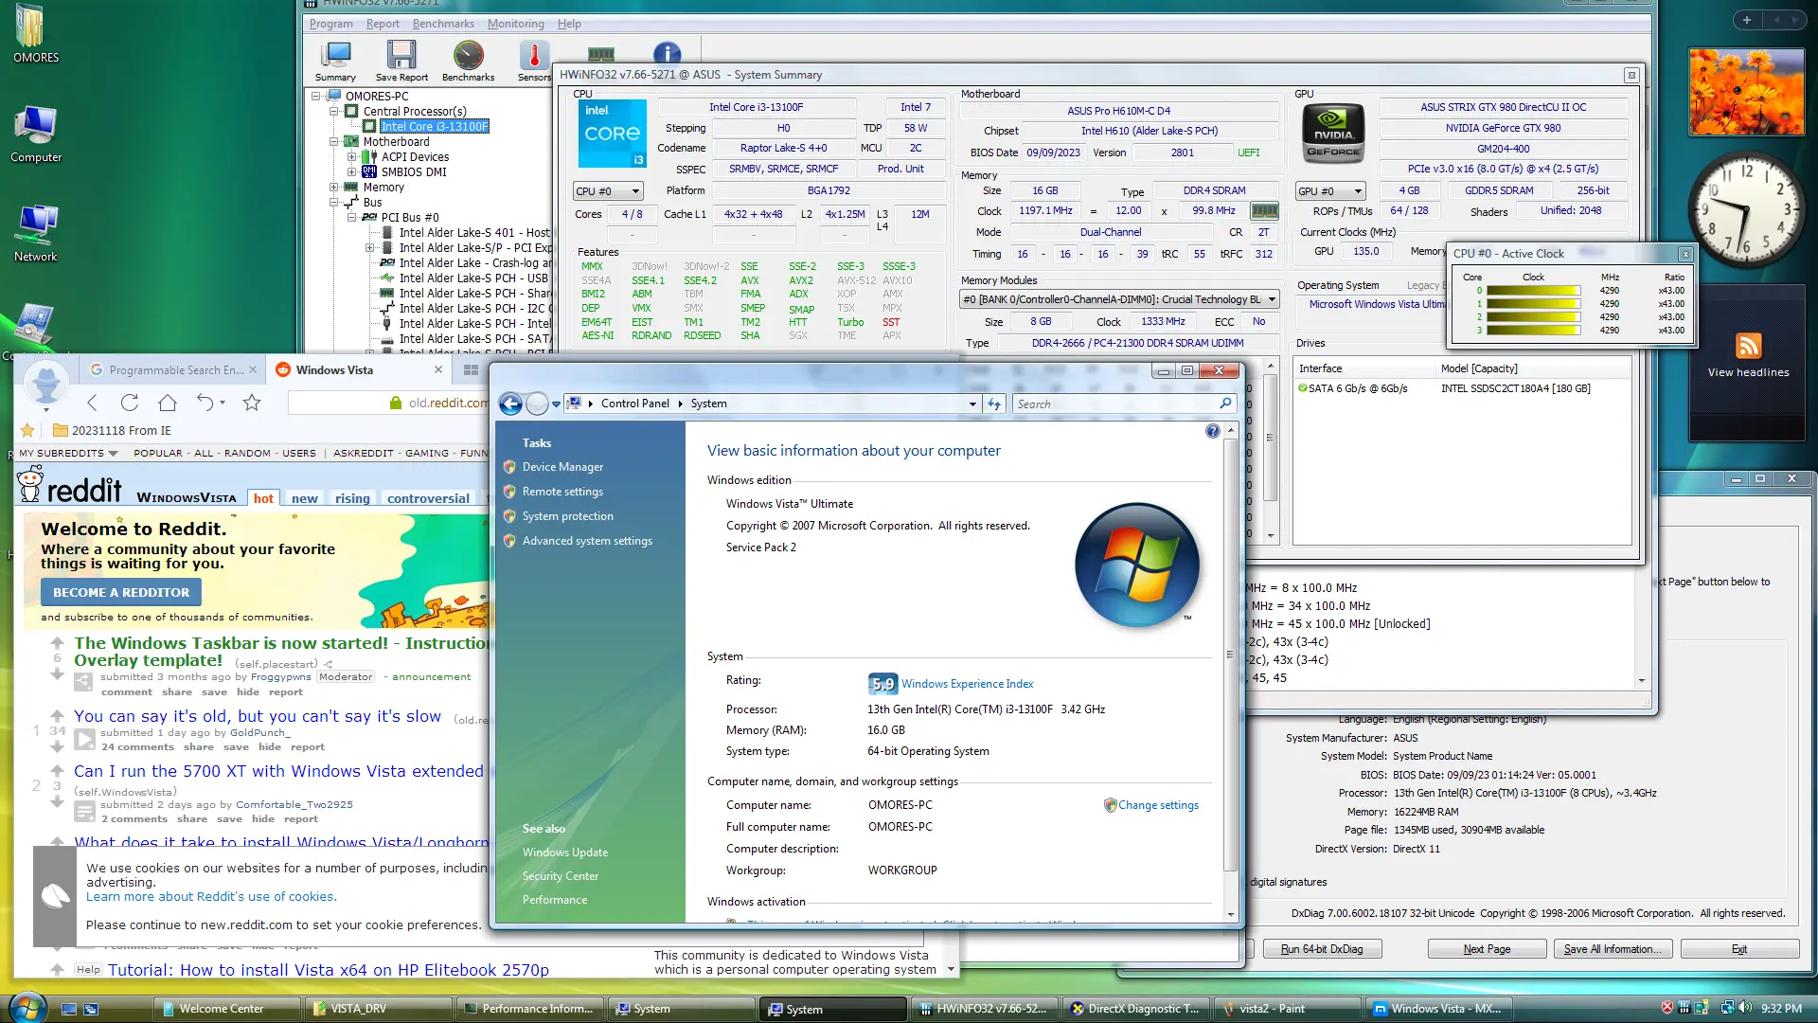Open Device Manager link in System window
This screenshot has height=1023, width=1818.
pyautogui.click(x=562, y=467)
